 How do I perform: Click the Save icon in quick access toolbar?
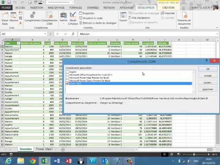(9, 2)
